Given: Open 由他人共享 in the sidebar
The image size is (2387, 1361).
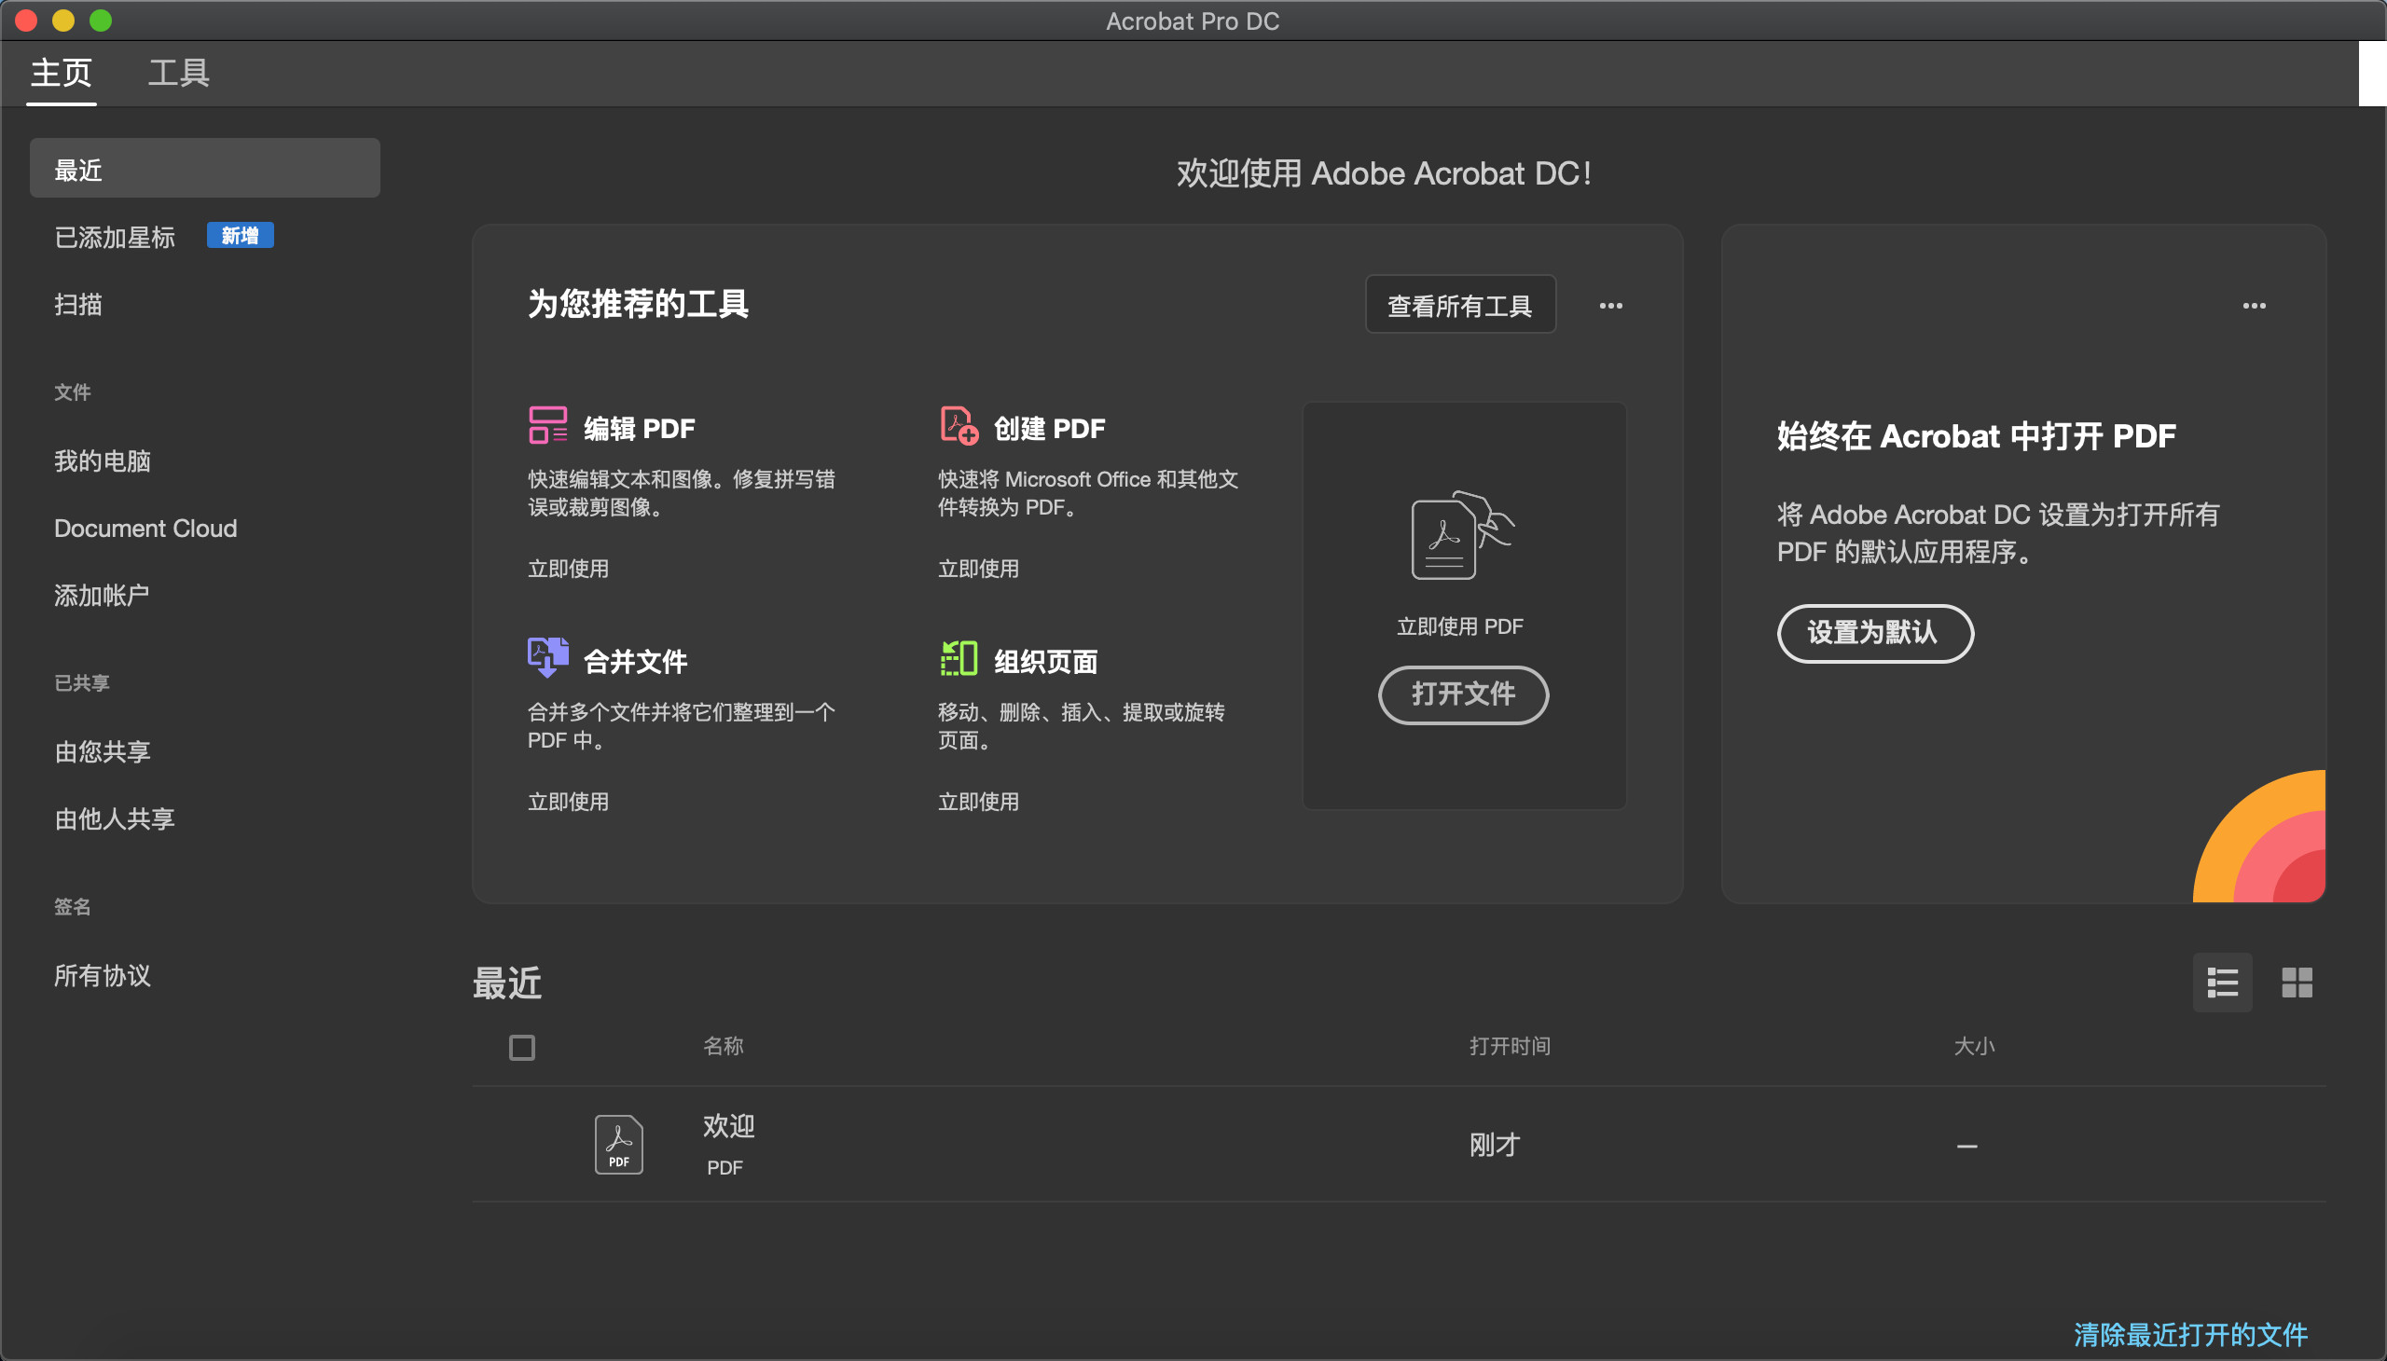Looking at the screenshot, I should pos(115,818).
